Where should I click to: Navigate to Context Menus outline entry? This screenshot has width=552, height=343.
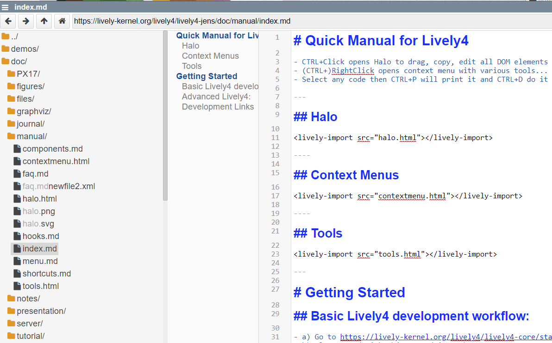[210, 56]
